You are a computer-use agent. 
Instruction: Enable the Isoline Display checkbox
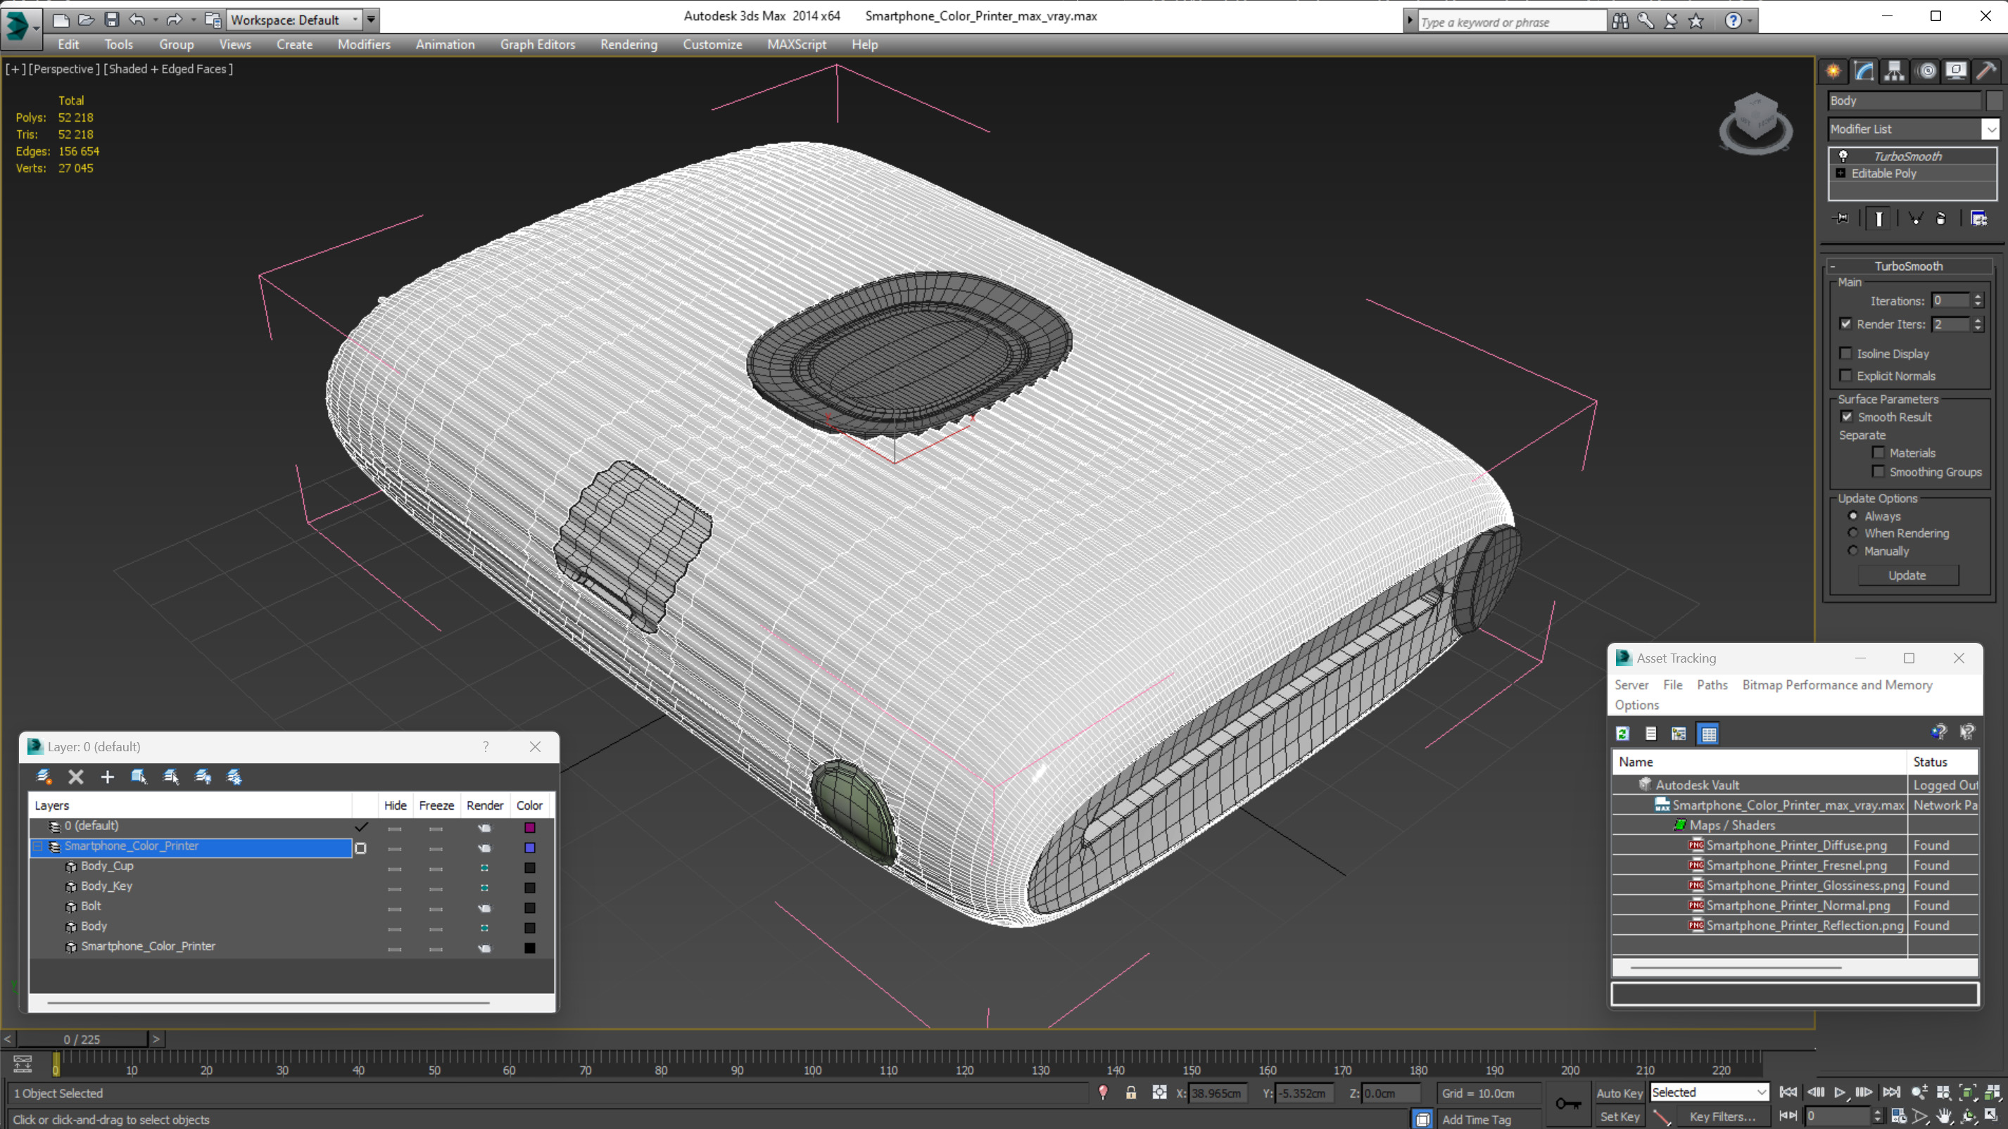tap(1845, 354)
